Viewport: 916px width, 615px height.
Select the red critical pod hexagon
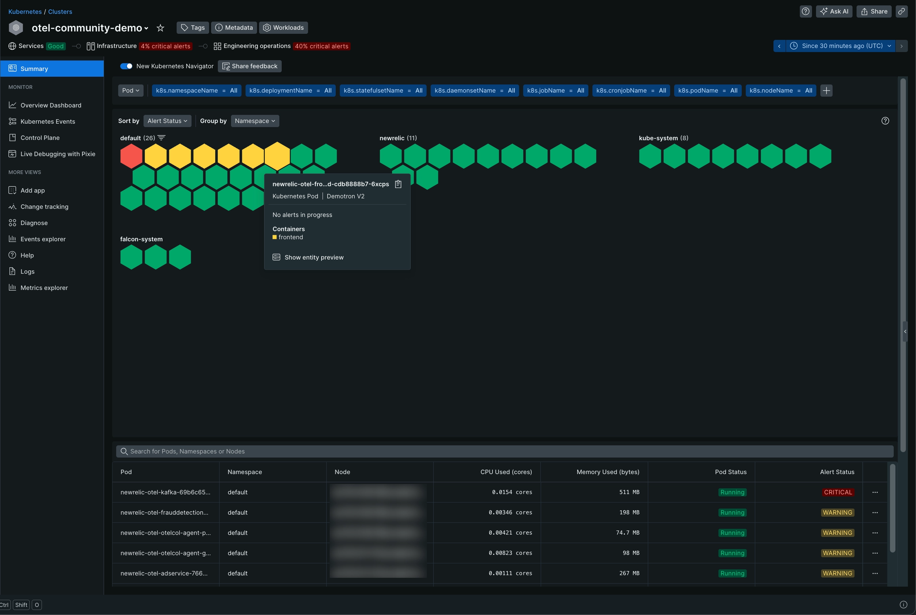131,156
